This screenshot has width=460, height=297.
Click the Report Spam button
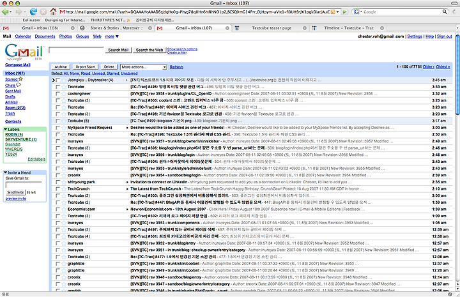[x=86, y=67]
